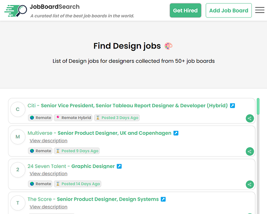
Task: Expand View description for Multiverse job
Action: coord(49,141)
